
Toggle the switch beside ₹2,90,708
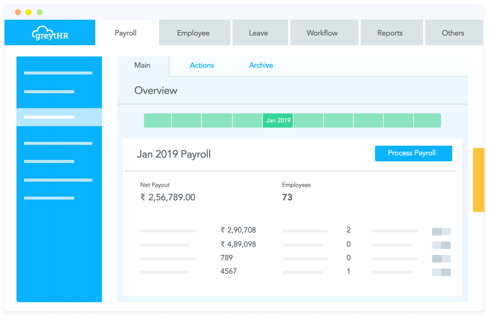(441, 231)
